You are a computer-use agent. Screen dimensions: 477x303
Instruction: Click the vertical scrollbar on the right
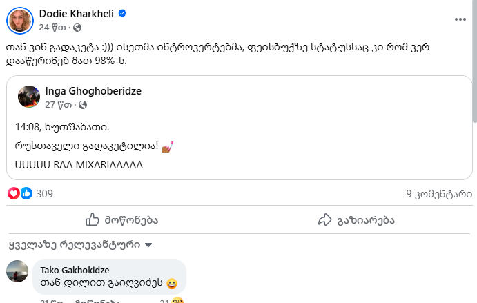[x=473, y=62]
